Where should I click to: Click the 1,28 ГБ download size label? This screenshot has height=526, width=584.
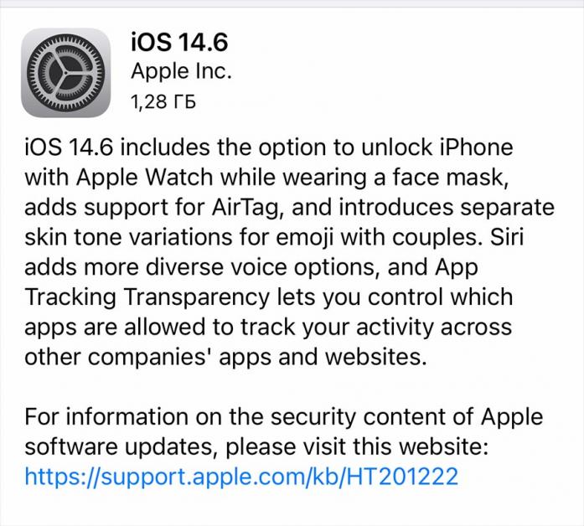click(163, 101)
